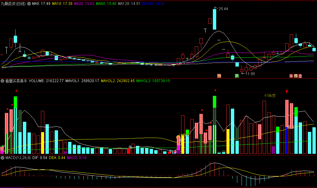This screenshot has width=317, height=188.
Task: Click the 港 marker icon
Action: pos(300,76)
